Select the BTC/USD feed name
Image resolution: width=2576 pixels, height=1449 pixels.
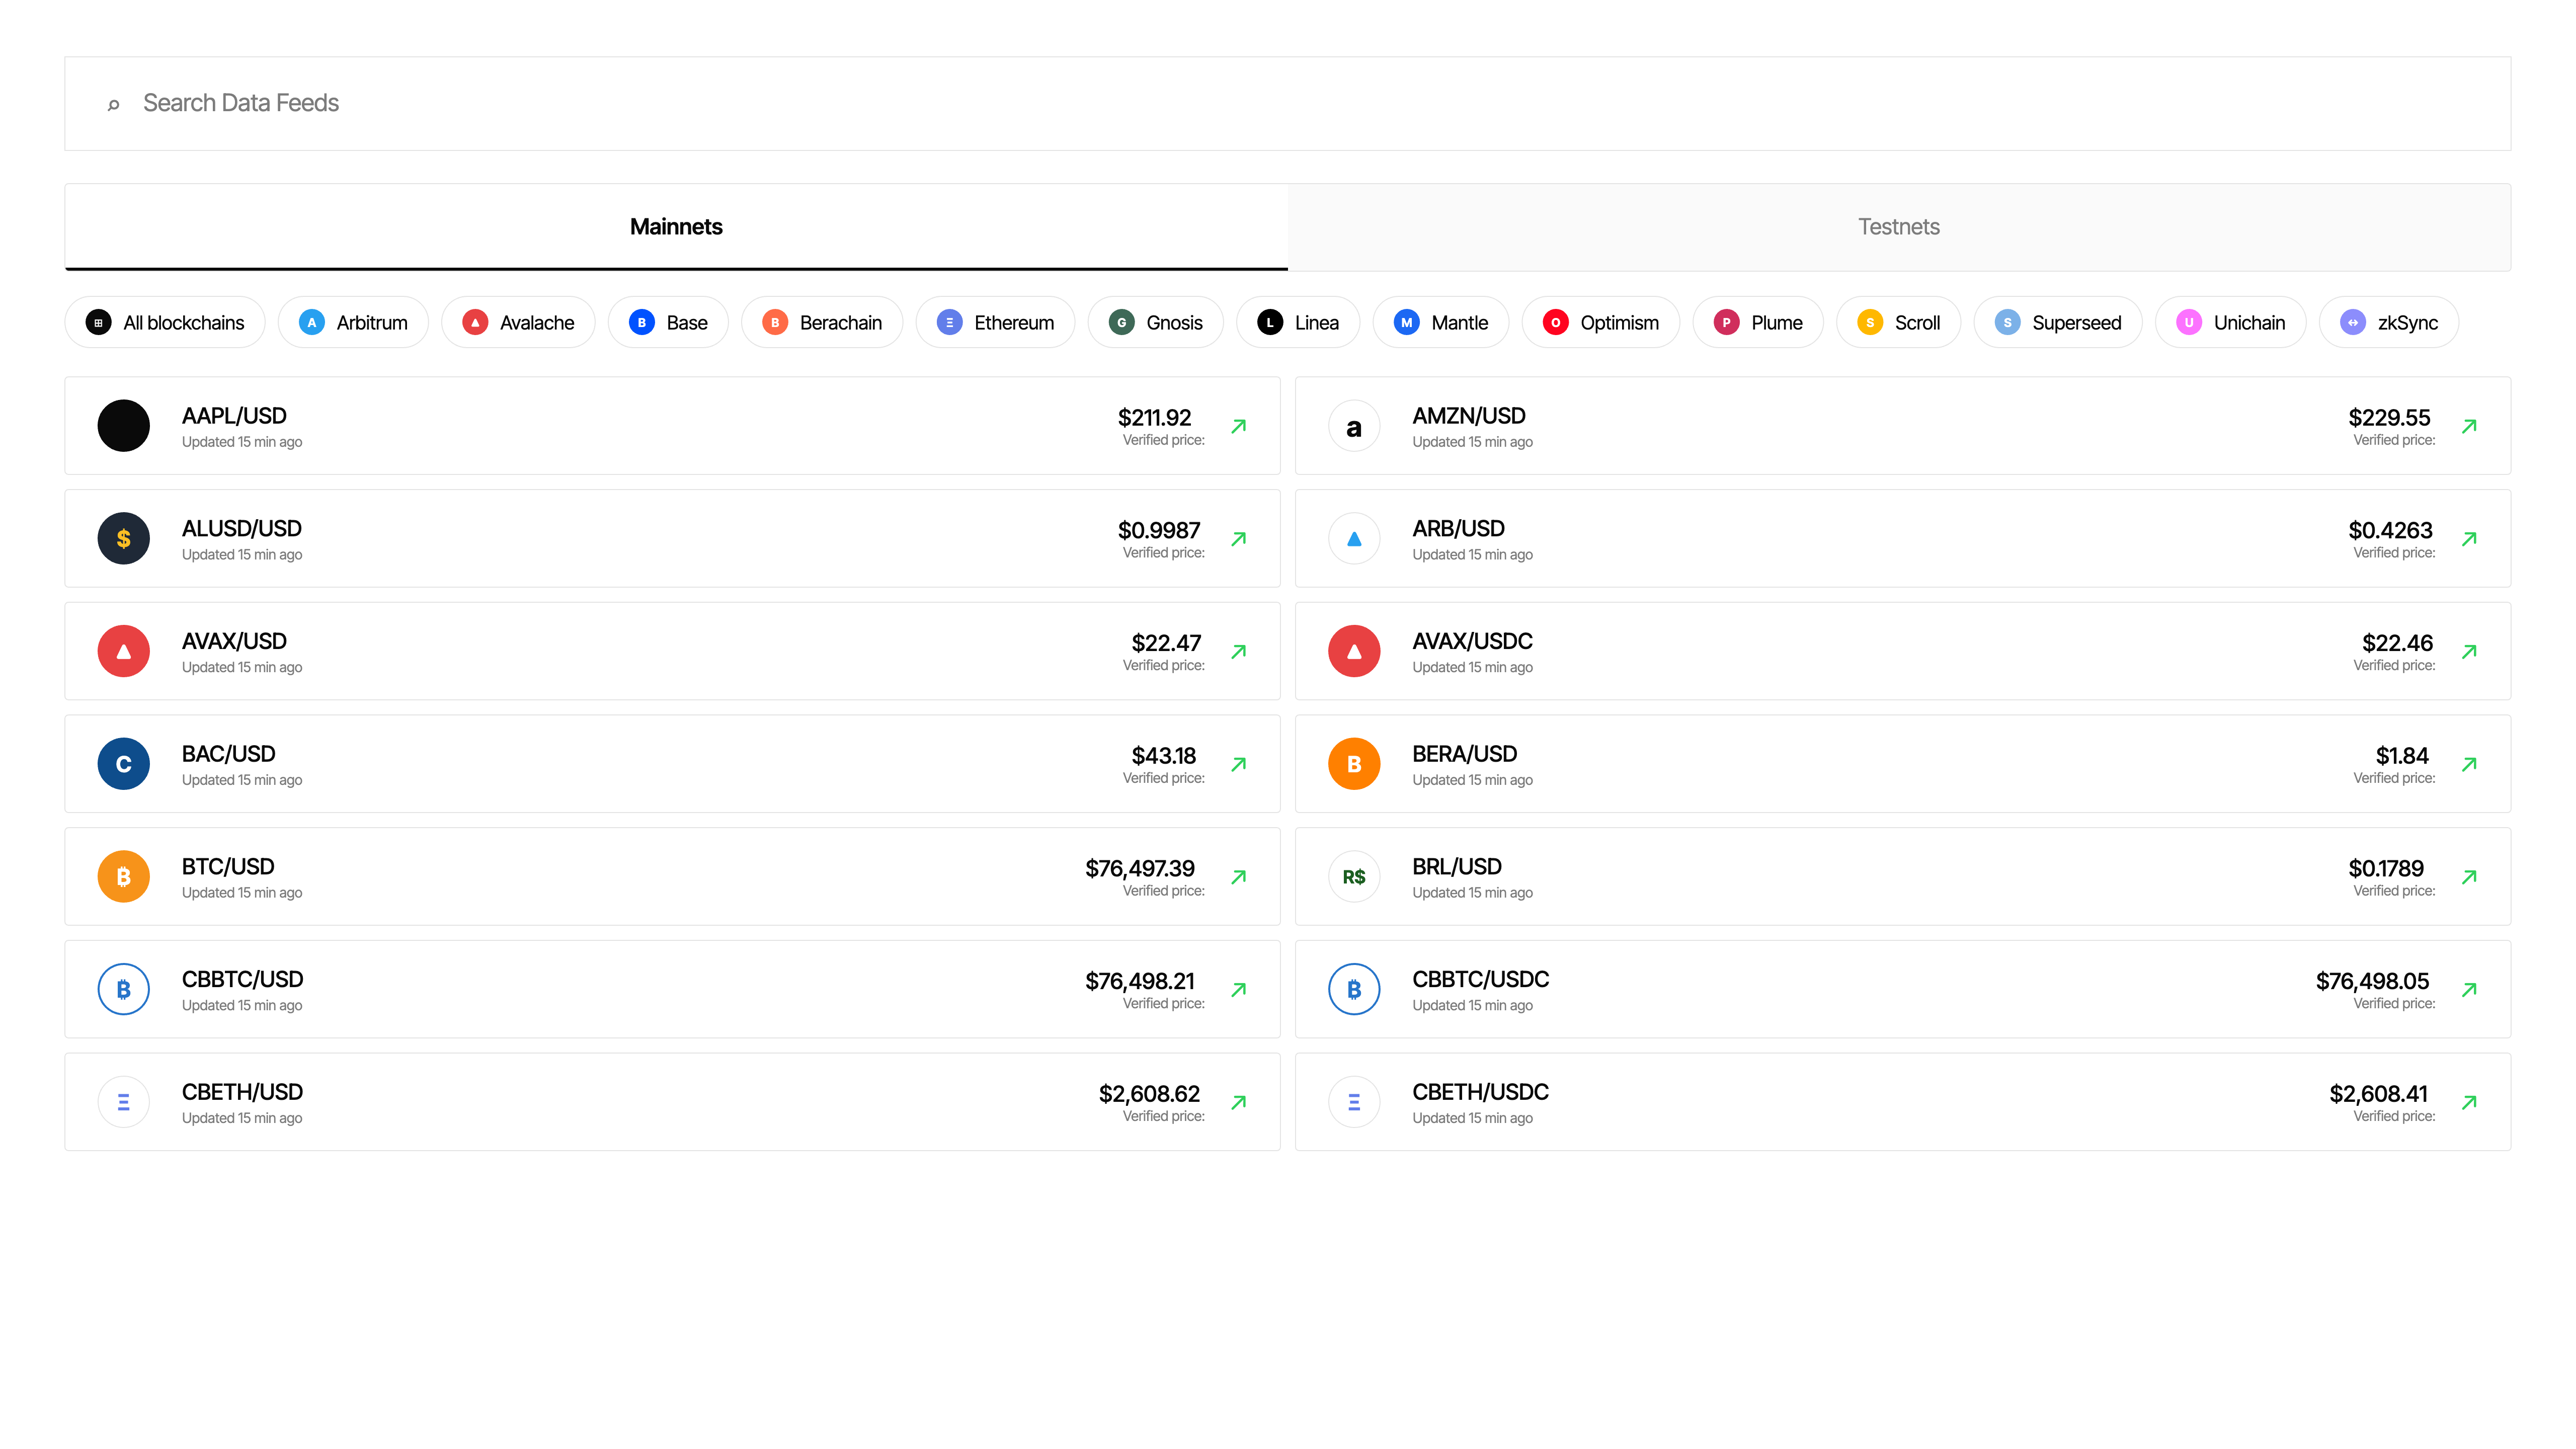coord(228,867)
